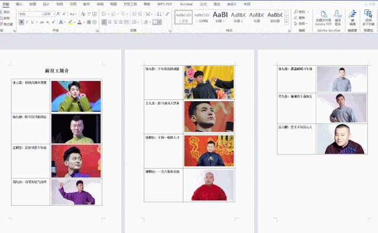Click the Copy (复制) icon
This screenshot has width=378, height=233.
tap(1, 18)
